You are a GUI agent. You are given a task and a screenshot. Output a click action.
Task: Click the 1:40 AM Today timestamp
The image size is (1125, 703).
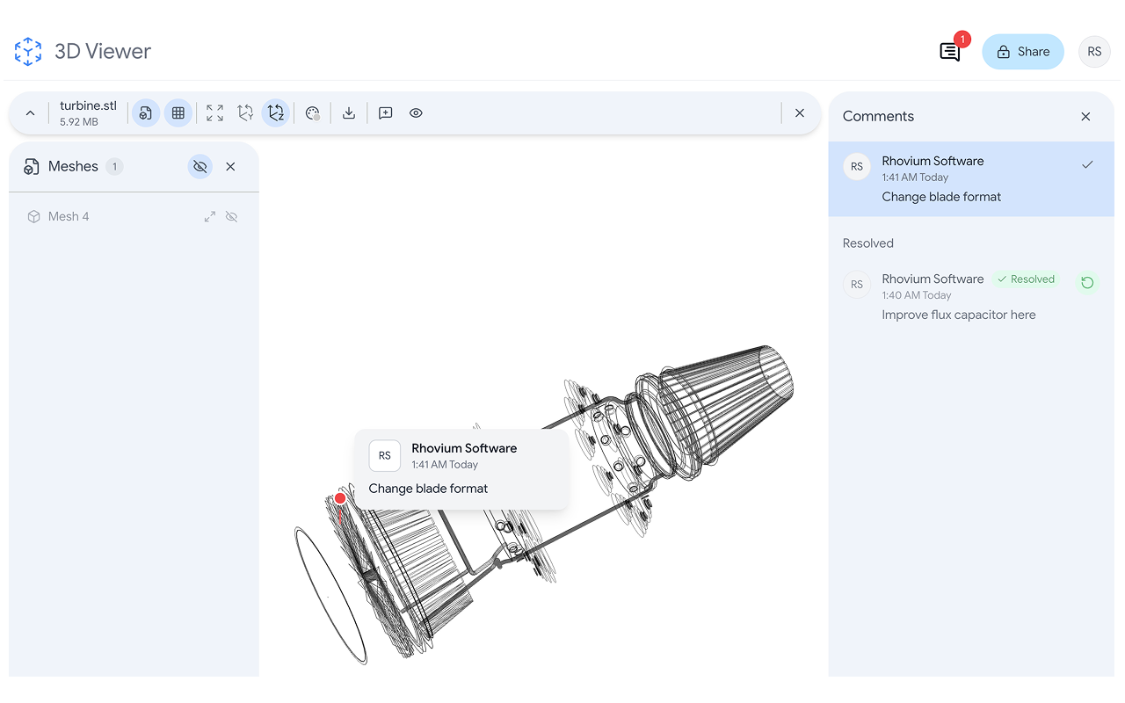917,295
